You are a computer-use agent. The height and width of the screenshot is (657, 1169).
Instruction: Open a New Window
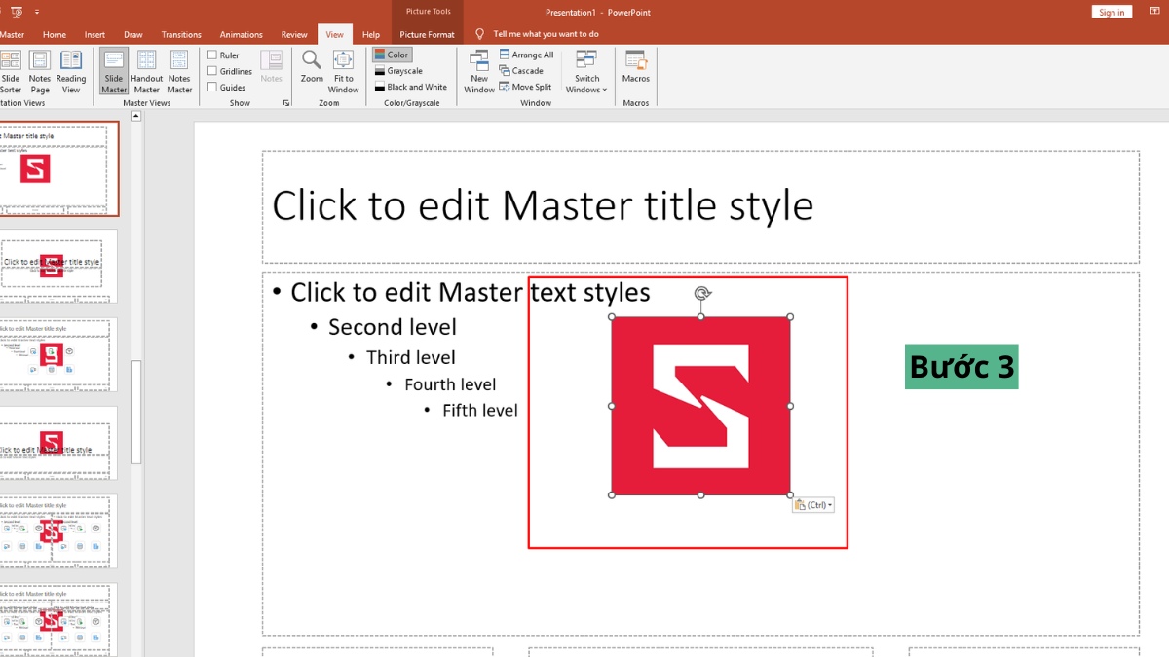point(479,61)
